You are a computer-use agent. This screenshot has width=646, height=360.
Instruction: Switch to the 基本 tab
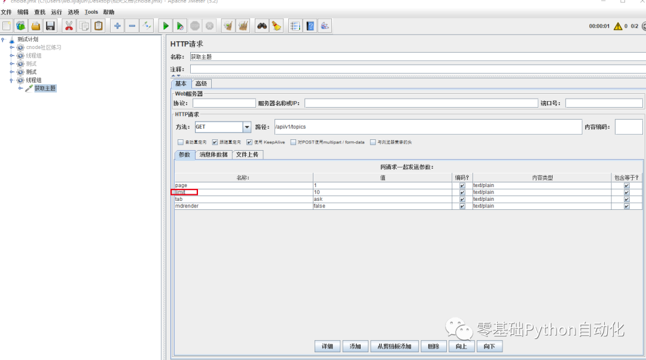point(181,84)
